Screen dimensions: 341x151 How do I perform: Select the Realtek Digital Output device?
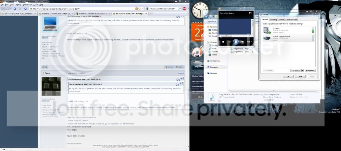click(x=289, y=38)
